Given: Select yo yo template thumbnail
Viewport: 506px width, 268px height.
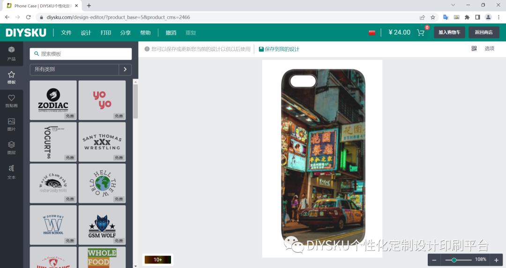Looking at the screenshot, I should pos(102,100).
